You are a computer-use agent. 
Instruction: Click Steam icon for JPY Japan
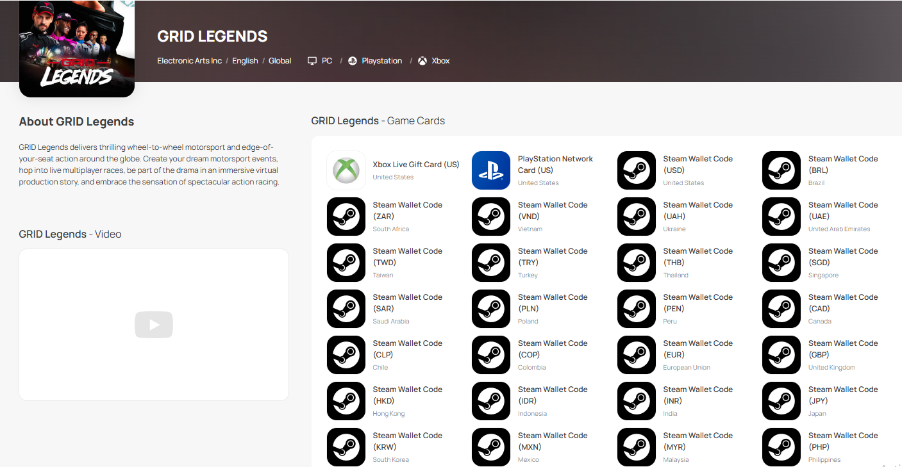[x=781, y=401]
